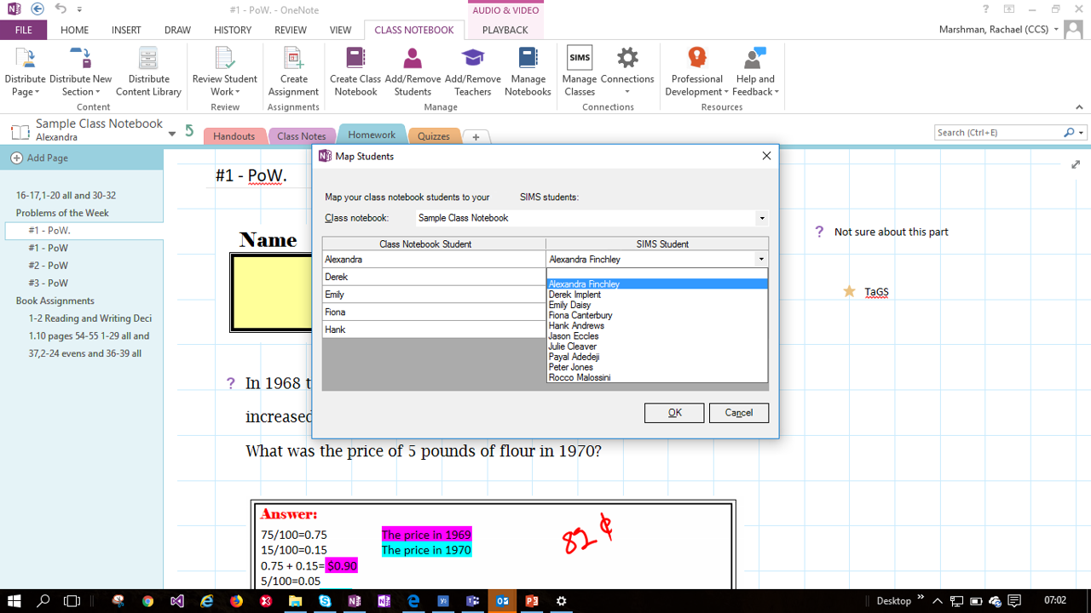The width and height of the screenshot is (1091, 613).
Task: Click OK in Map Students dialog
Action: point(674,413)
